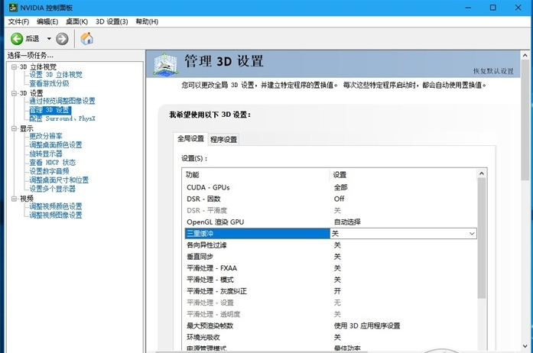Open 查看 HDCP 状态 task
533x353 pixels.
52,163
